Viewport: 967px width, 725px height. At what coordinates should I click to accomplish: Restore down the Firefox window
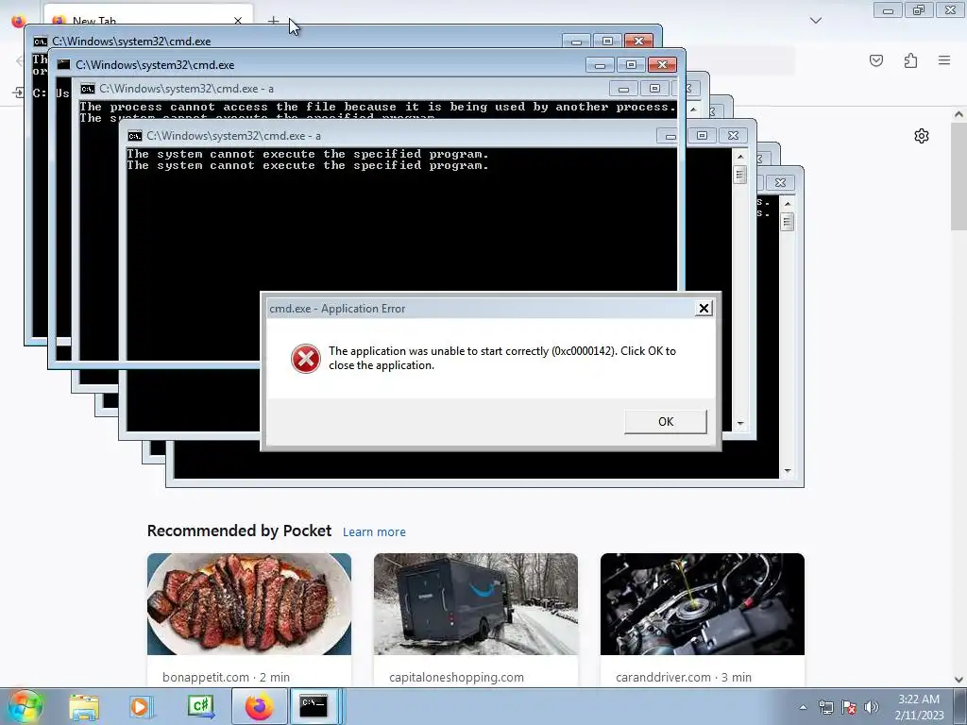point(919,10)
